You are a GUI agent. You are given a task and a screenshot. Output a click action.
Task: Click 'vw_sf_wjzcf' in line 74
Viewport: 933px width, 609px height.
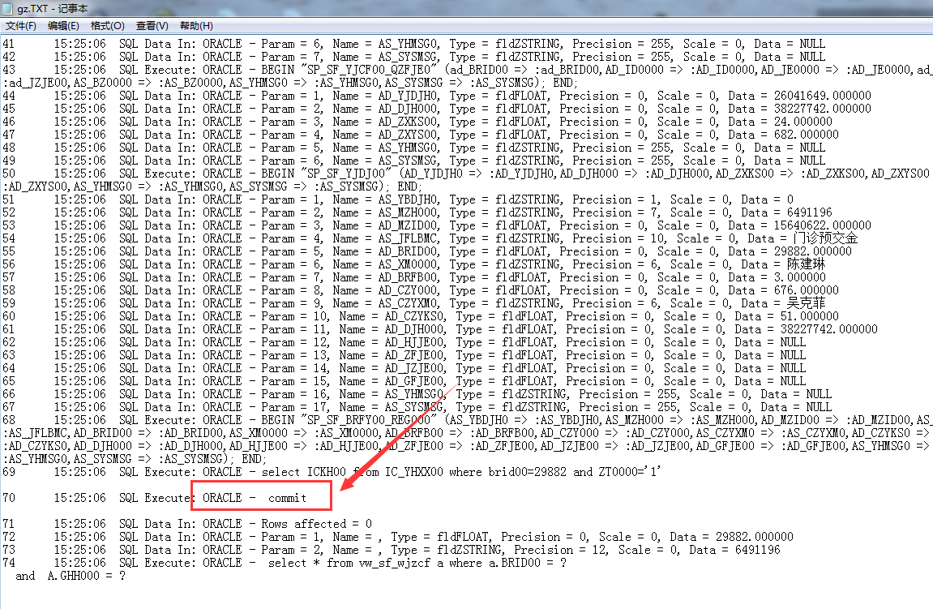pos(394,563)
